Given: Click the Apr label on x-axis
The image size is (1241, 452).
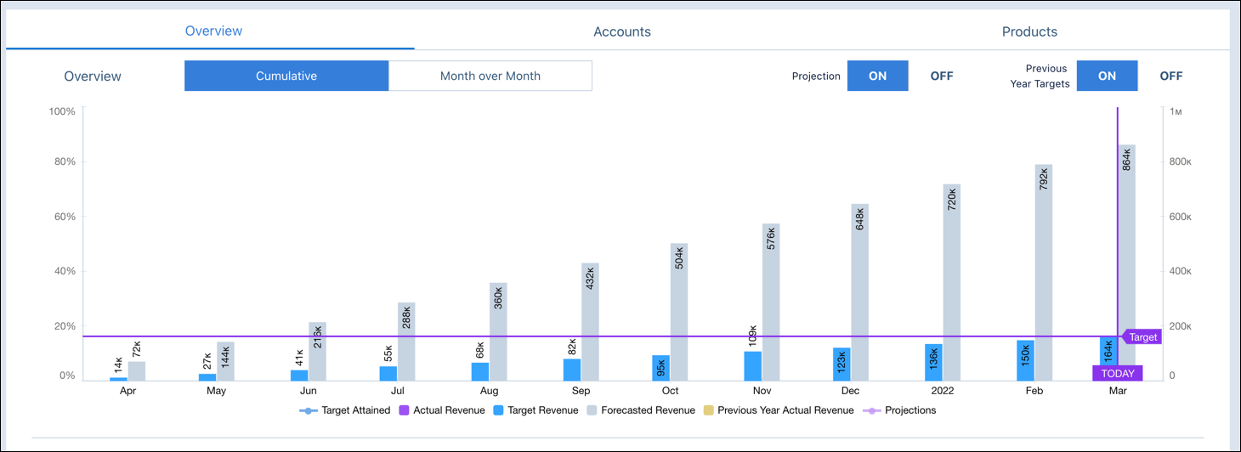Looking at the screenshot, I should coord(127,391).
